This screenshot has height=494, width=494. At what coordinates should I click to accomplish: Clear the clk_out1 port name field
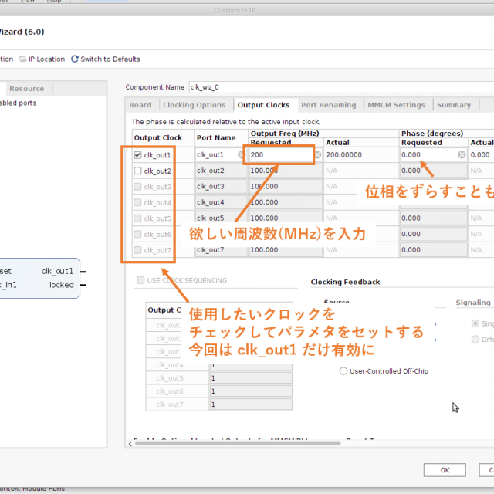tap(241, 155)
